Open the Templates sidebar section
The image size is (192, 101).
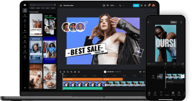[25, 16]
